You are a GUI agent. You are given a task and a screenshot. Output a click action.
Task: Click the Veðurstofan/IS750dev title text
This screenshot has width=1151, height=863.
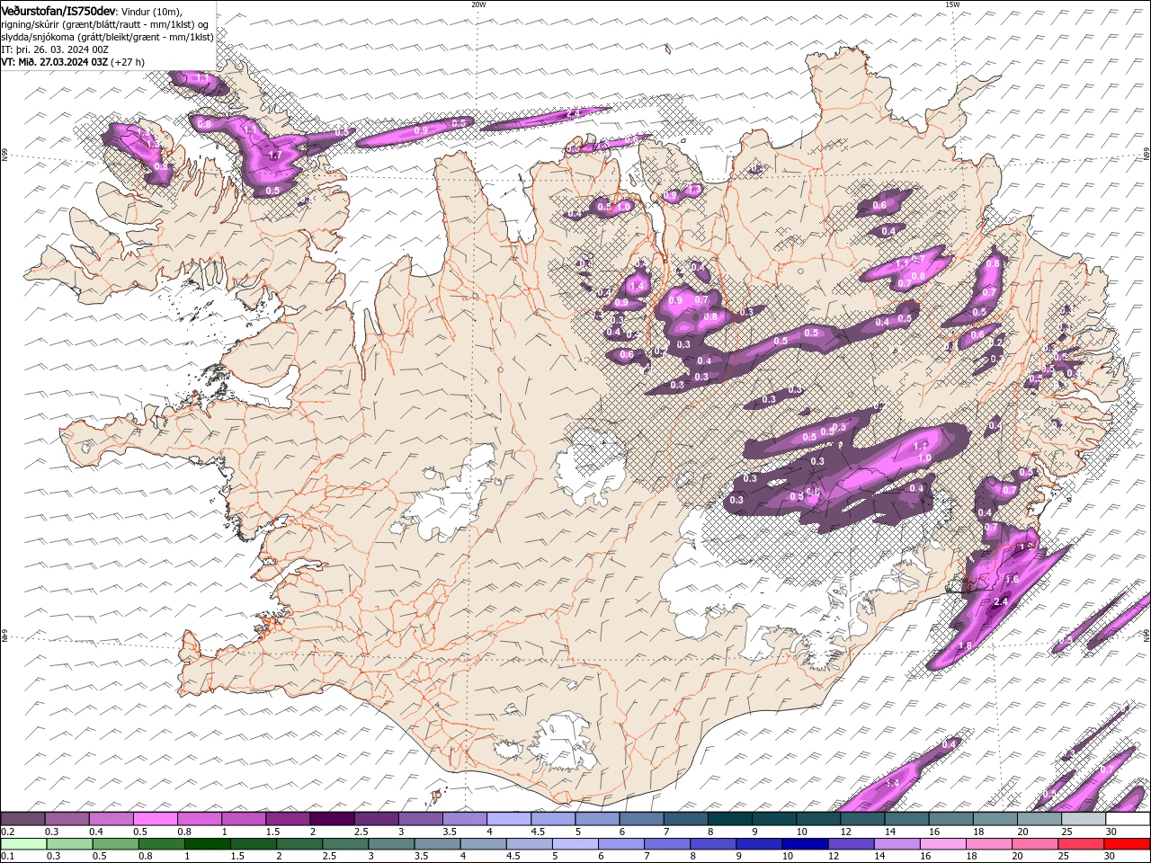coord(58,10)
